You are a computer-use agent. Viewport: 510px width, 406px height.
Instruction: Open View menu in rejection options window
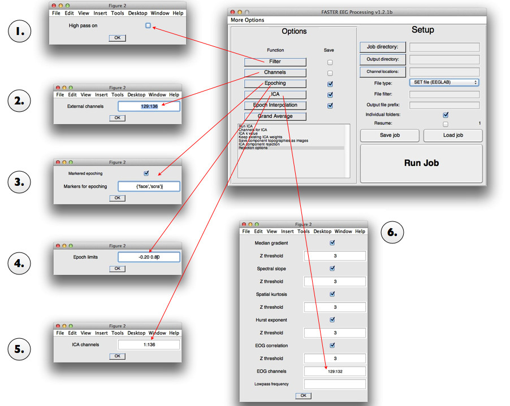[x=271, y=232]
